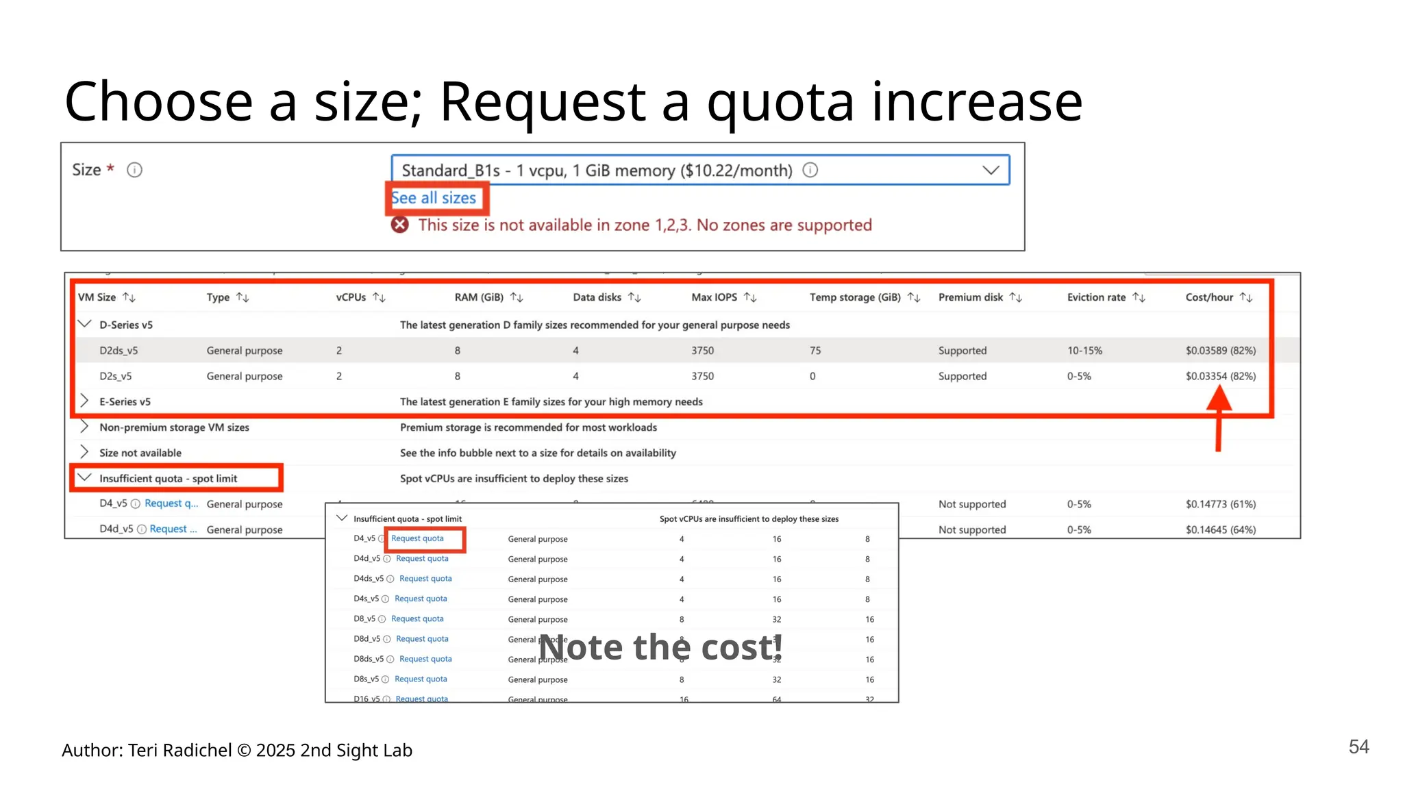The height and width of the screenshot is (789, 1403).
Task: Click the zone availability error message
Action: (x=645, y=225)
